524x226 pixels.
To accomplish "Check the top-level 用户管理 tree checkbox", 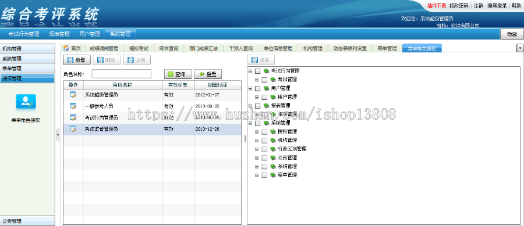I will pyautogui.click(x=258, y=88).
